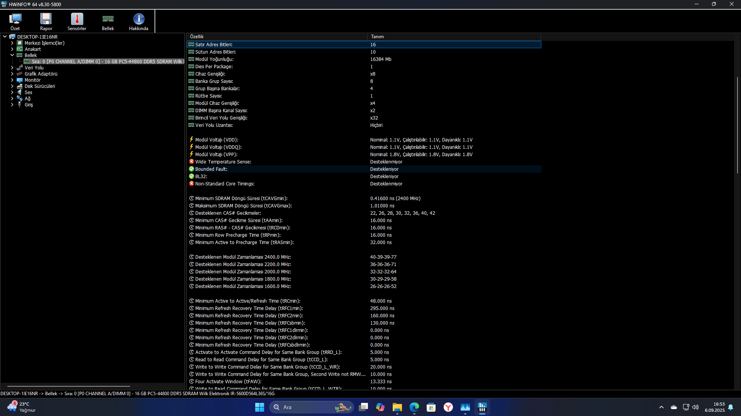Open Task View on the taskbar
This screenshot has height=416, width=741.
363,407
